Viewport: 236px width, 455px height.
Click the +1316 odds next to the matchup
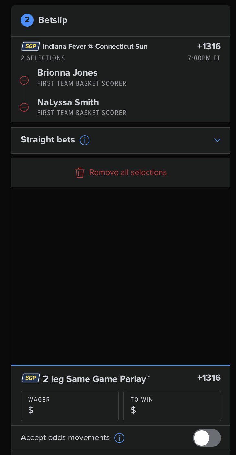click(209, 46)
